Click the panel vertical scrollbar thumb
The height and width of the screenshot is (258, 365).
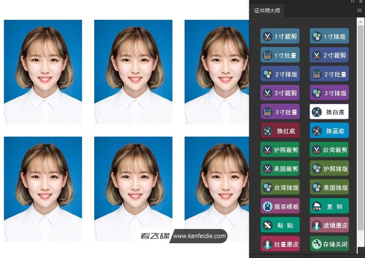(360, 127)
